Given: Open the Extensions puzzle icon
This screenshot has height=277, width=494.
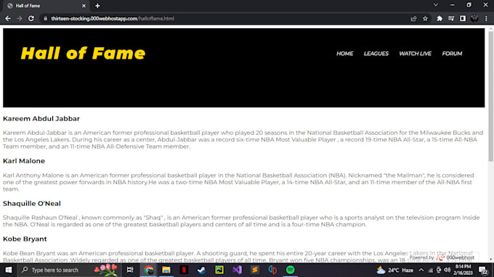Looking at the screenshot, I should pyautogui.click(x=440, y=19).
